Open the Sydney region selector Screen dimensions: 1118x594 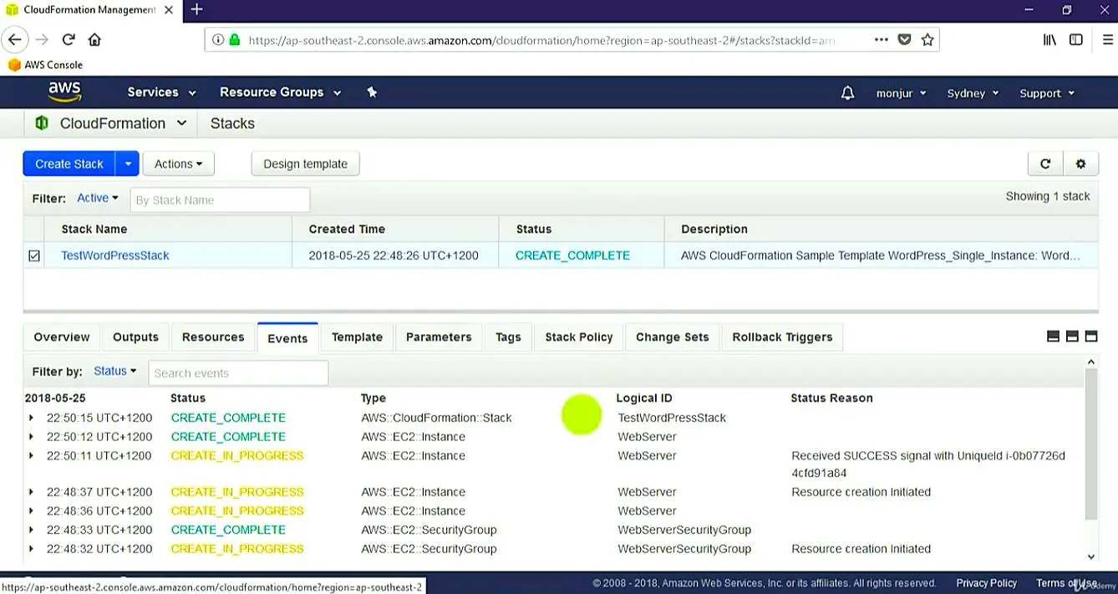coord(973,94)
